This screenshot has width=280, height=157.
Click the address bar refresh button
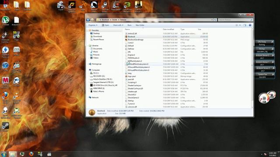[215, 20]
